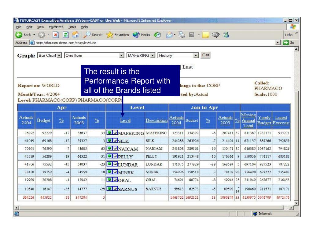
Task: Click the SILK description cell
Action: pos(156,141)
